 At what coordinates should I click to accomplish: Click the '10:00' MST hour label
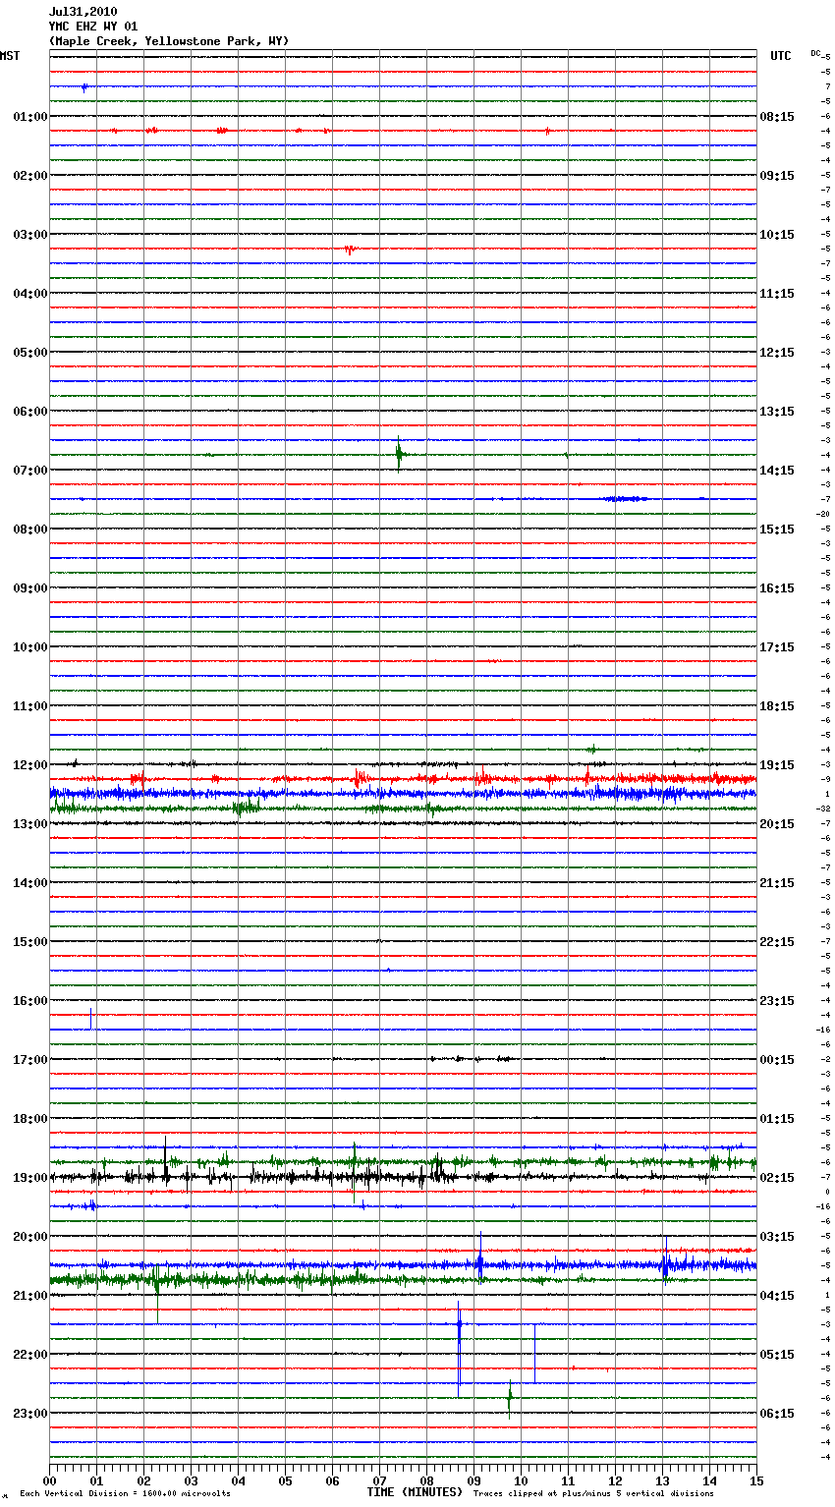(30, 647)
